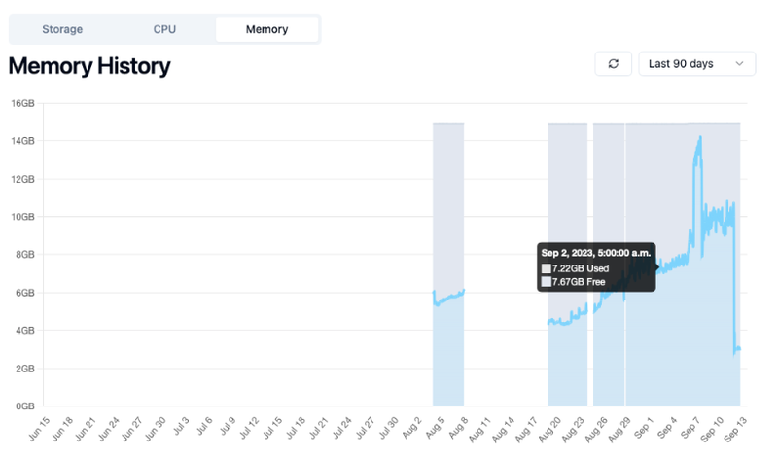Click the 7.22GB Used tooltip entry
This screenshot has height=459, width=778.
581,267
